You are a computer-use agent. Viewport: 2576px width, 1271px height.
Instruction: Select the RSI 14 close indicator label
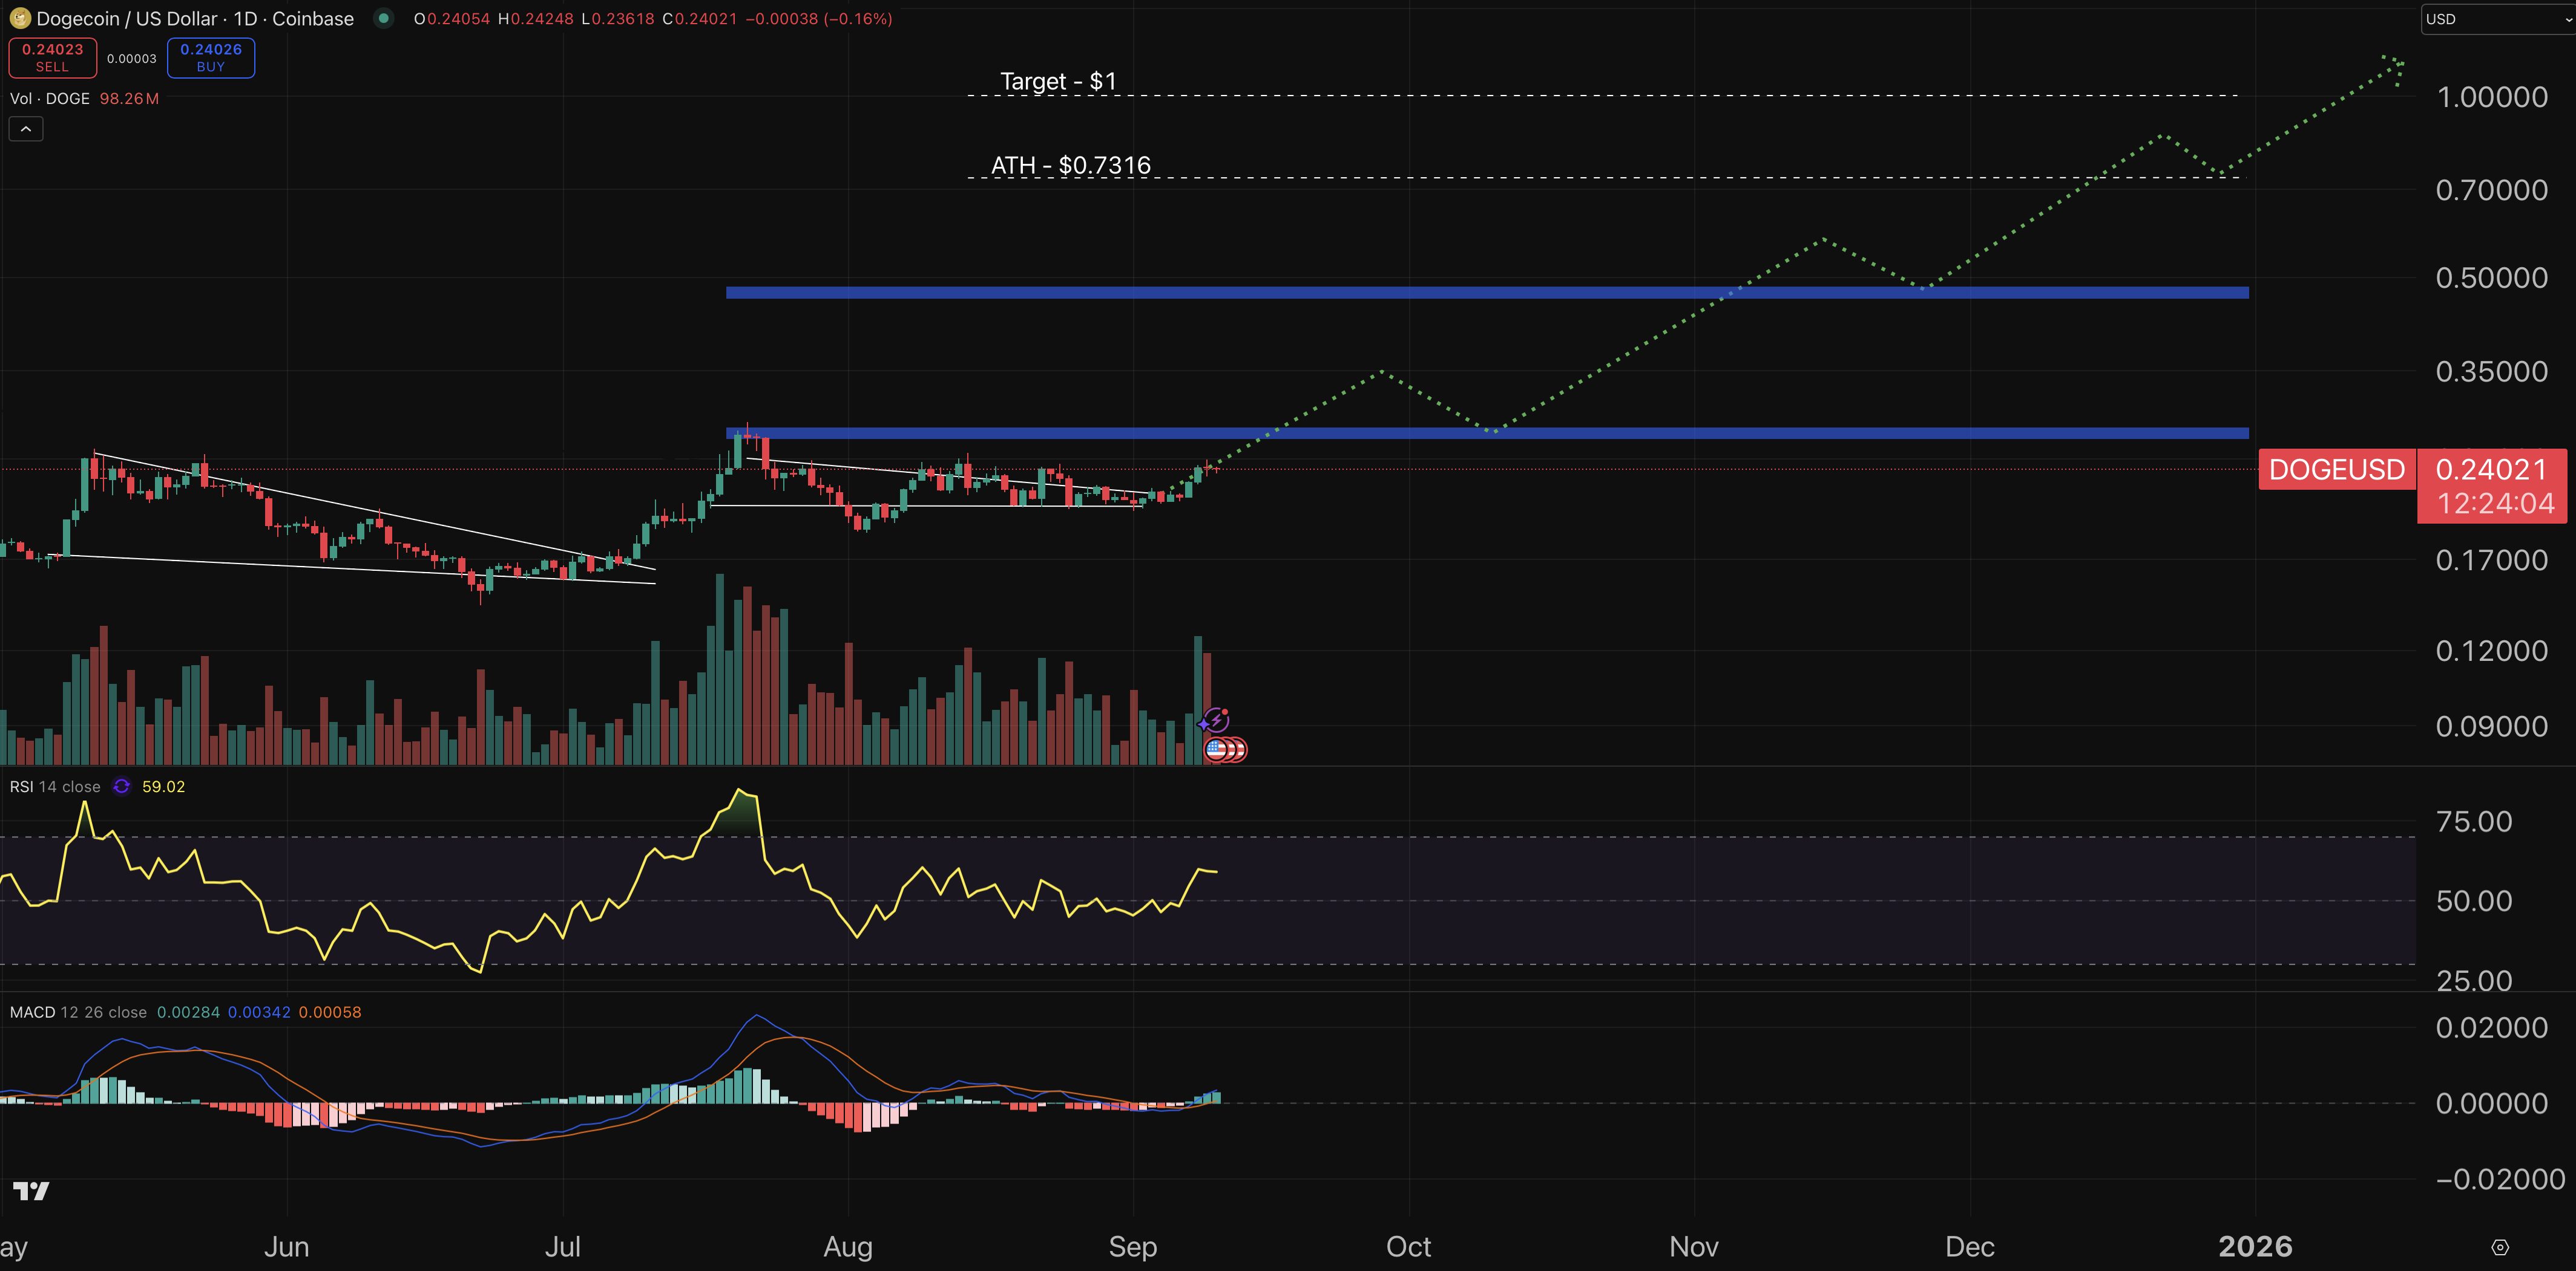[x=55, y=787]
